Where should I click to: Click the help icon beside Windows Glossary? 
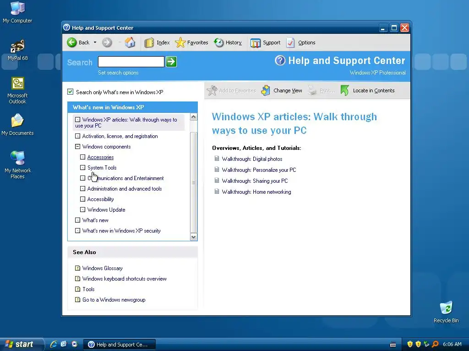(x=77, y=268)
